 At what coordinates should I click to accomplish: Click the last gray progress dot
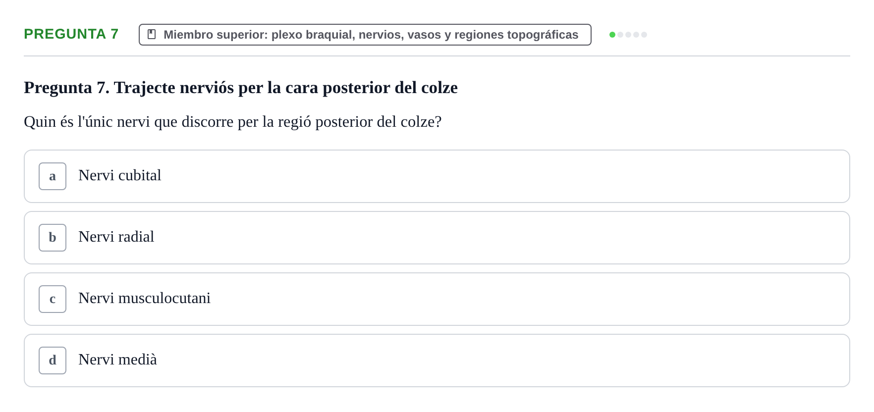644,35
